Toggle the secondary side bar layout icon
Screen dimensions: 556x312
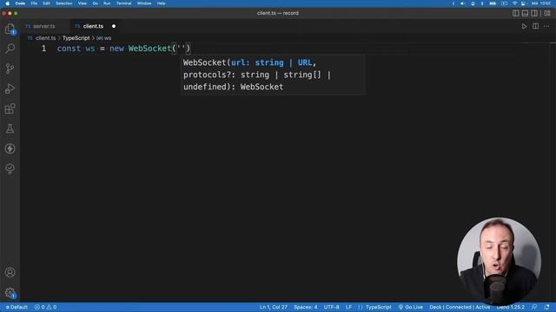click(x=534, y=13)
